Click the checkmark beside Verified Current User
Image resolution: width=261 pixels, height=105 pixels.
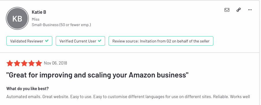pos(100,41)
